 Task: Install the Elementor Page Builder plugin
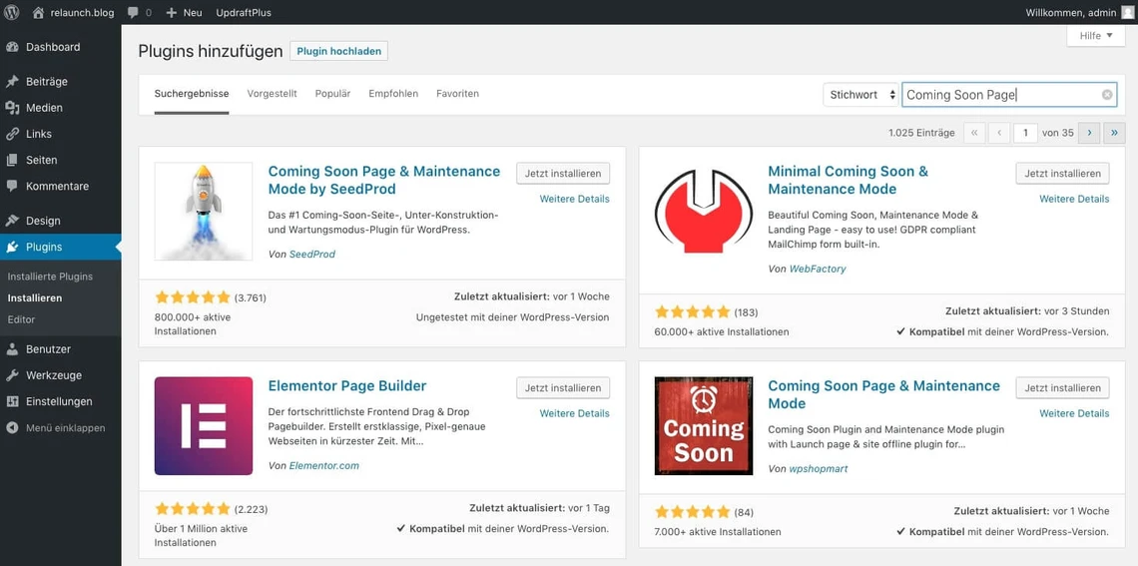(563, 388)
